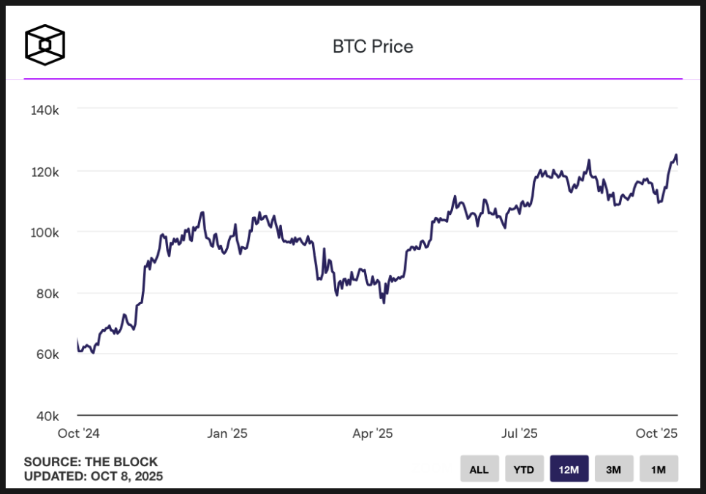Screen dimensions: 706x494
Task: Click The Block cube logo
Action: pos(45,45)
